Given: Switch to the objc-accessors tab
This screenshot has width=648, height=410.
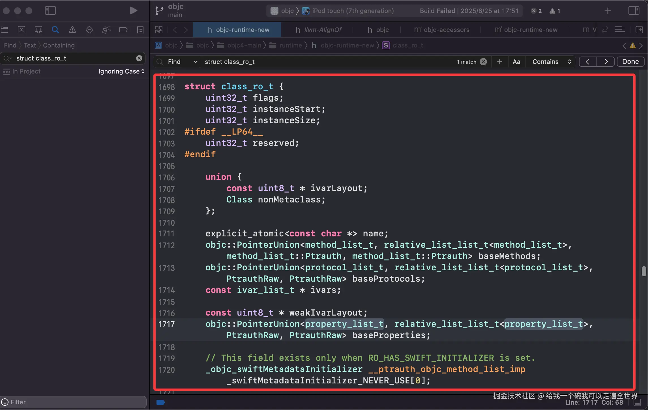Looking at the screenshot, I should coord(441,30).
